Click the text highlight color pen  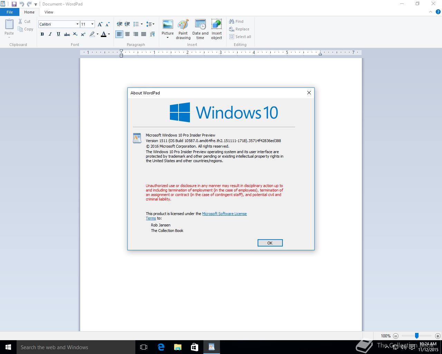click(92, 34)
